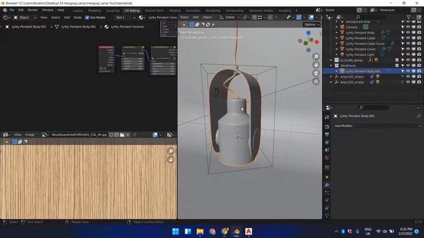This screenshot has height=238, width=424.
Task: Open Chrome from the taskbar
Action: [225, 231]
